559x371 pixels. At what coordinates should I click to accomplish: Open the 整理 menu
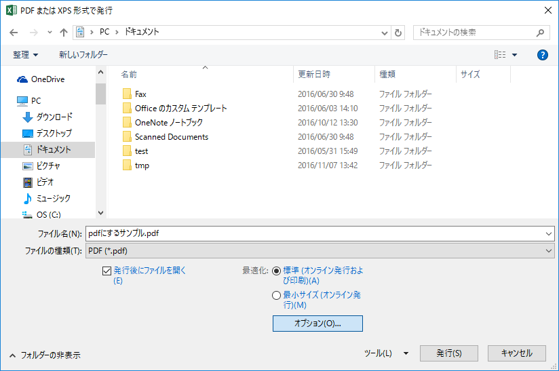25,54
